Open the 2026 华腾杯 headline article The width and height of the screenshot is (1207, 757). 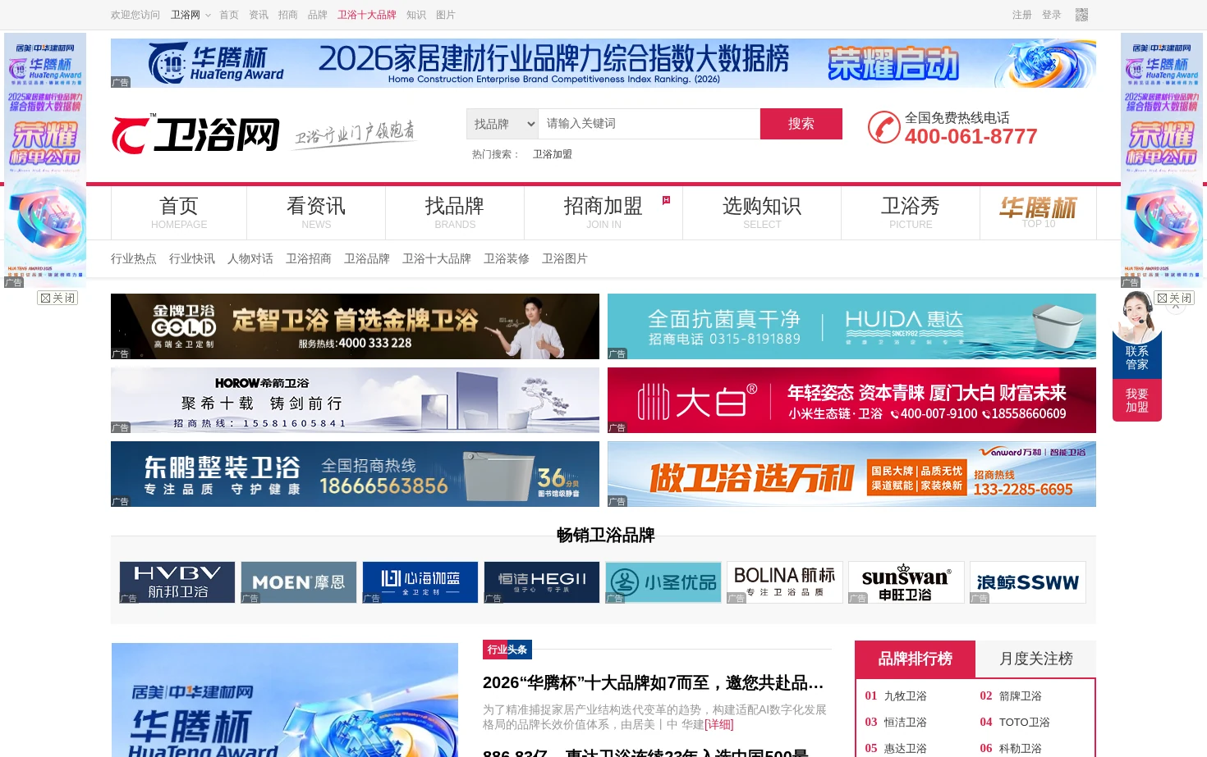coord(653,683)
